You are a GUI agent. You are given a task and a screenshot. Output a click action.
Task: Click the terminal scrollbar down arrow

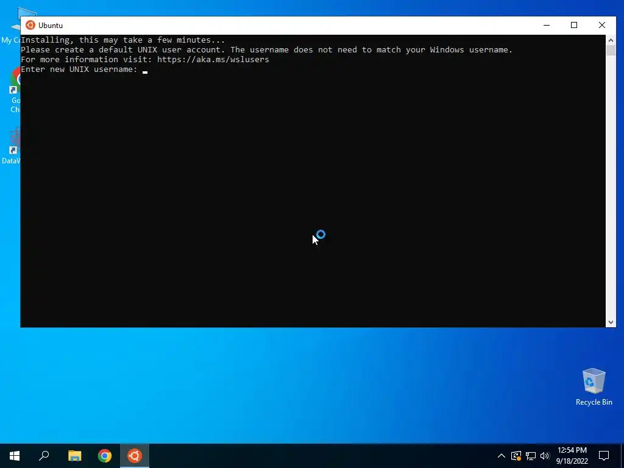611,322
